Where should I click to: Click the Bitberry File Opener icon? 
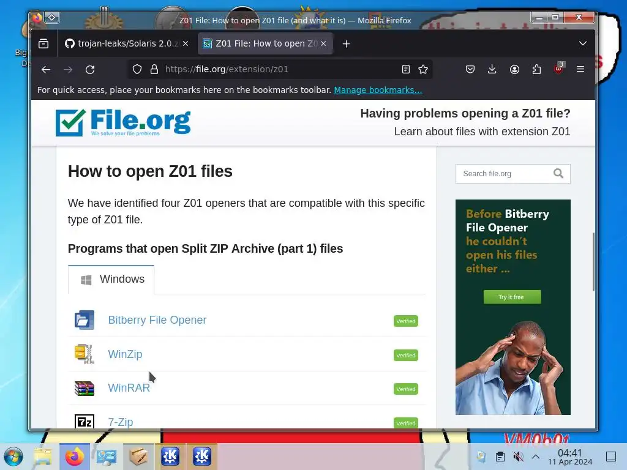84,320
